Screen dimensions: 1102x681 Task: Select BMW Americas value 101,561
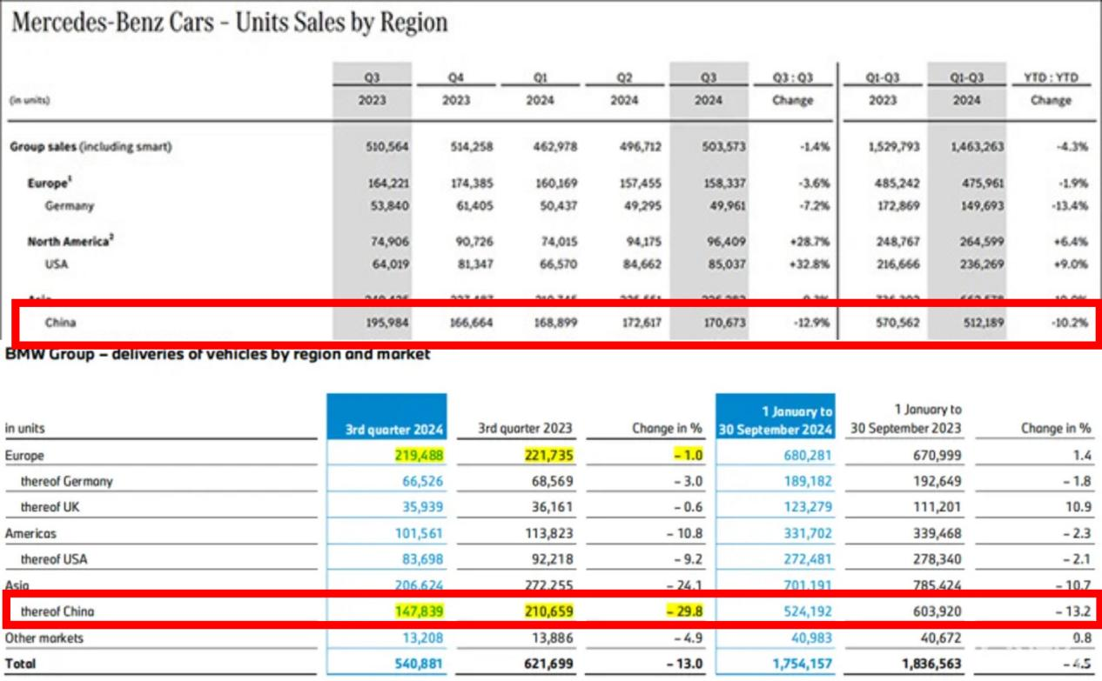(420, 533)
